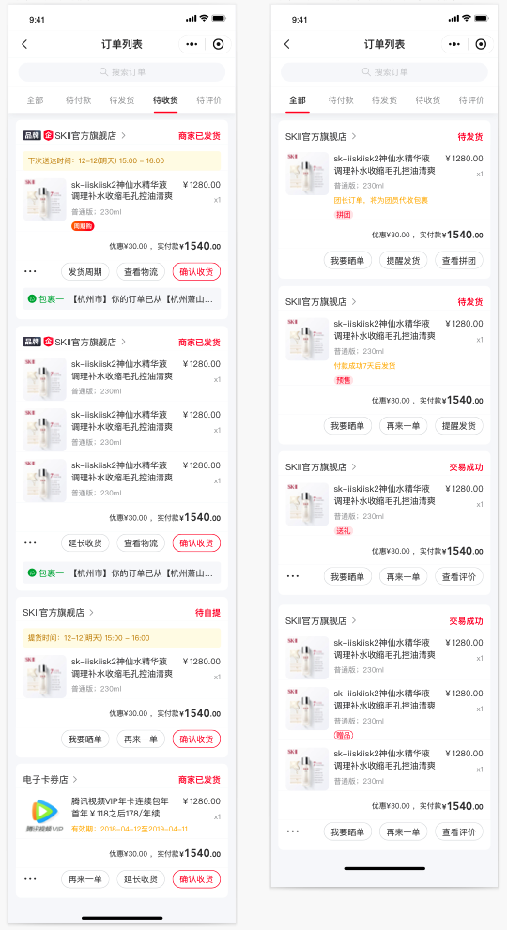The width and height of the screenshot is (507, 930).
Task: Tap 查看拼团 button in group-buy order
Action: click(459, 260)
